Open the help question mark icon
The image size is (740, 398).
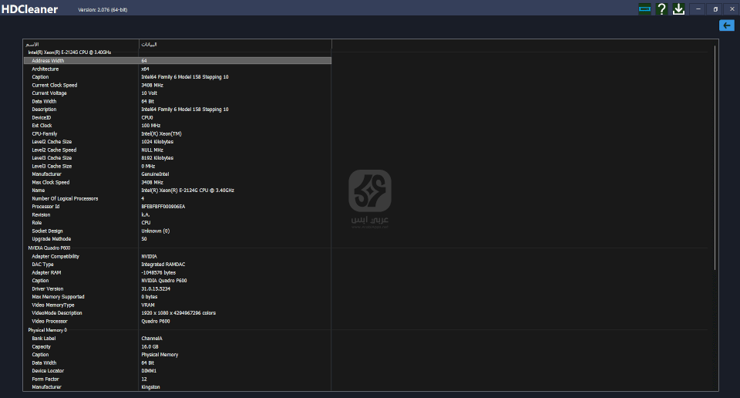coord(661,8)
